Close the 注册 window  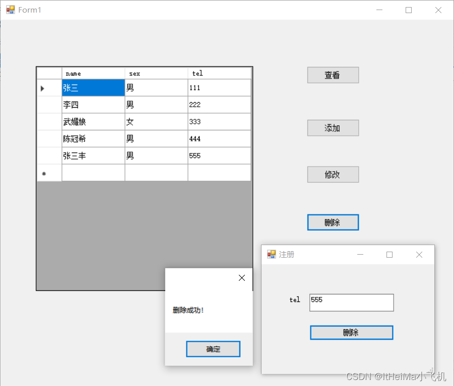point(419,255)
